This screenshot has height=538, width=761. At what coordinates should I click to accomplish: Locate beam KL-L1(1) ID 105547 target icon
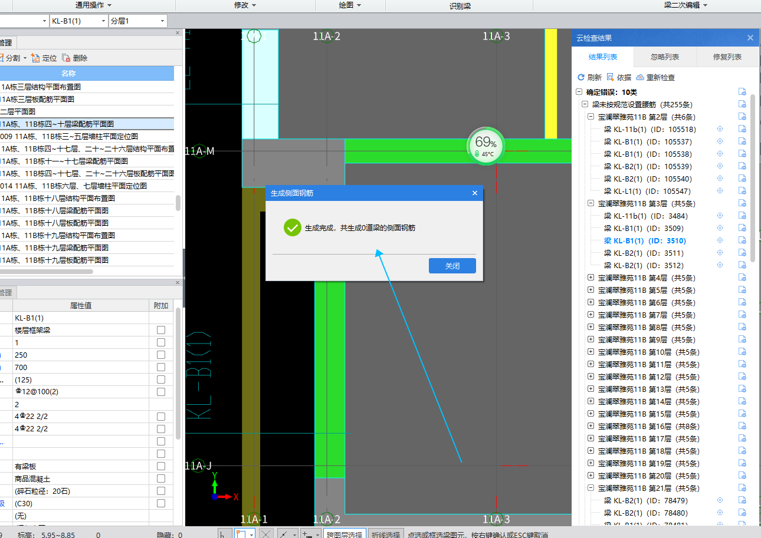click(x=720, y=191)
